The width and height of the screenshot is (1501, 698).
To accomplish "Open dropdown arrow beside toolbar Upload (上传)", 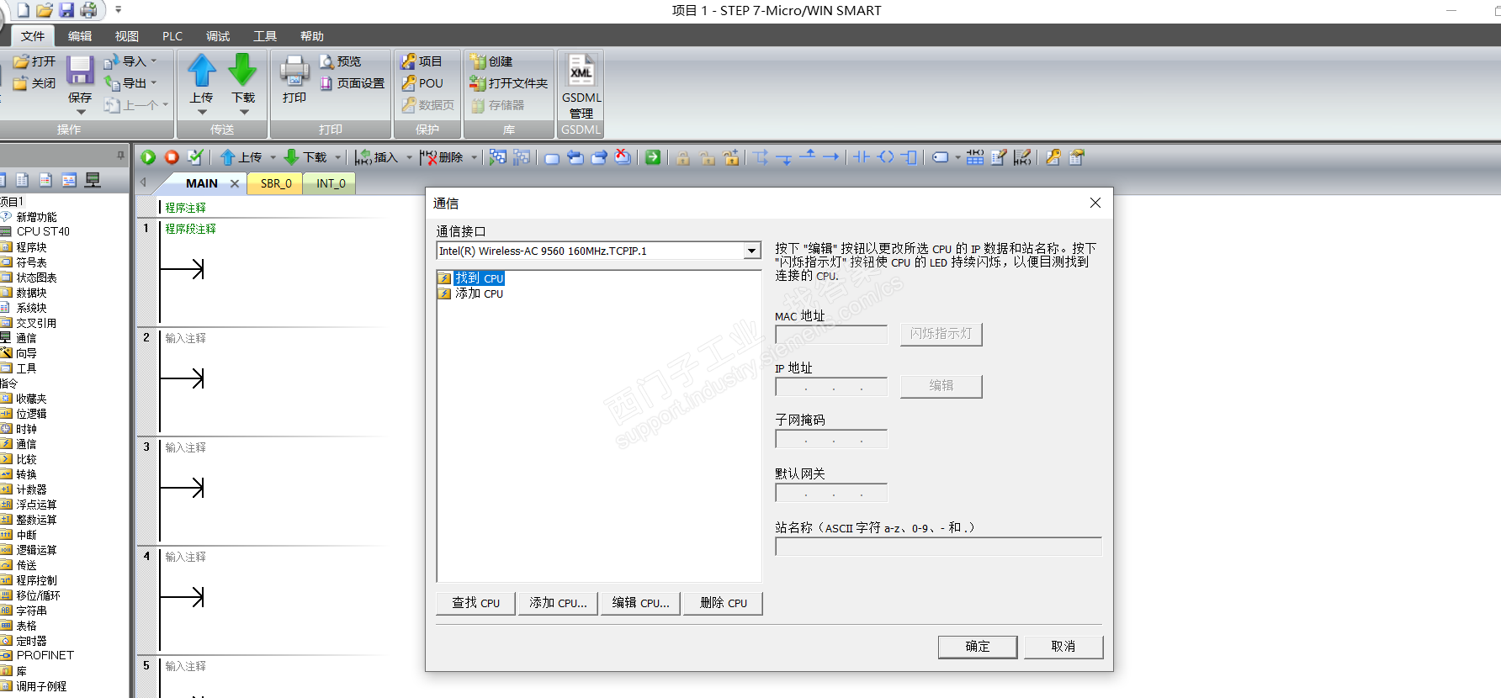I will 273,157.
